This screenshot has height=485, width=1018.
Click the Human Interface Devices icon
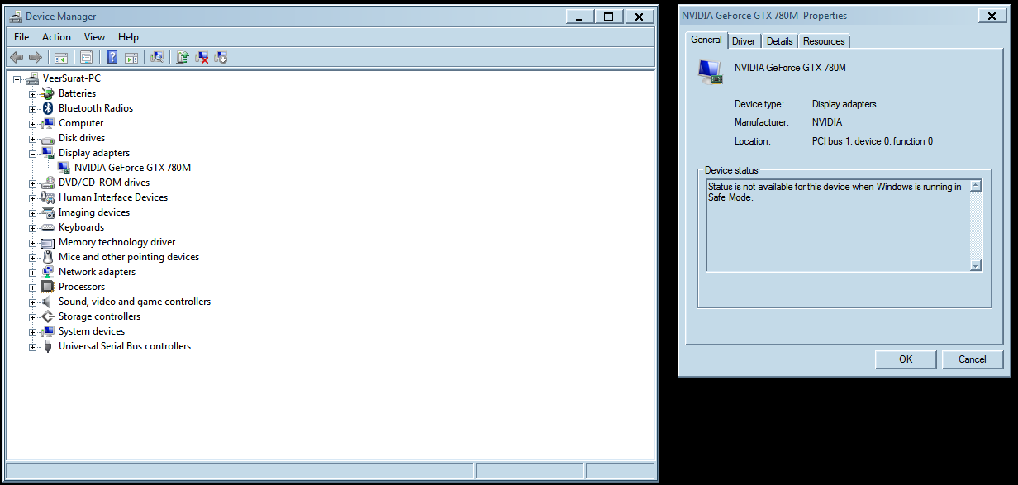pos(48,197)
